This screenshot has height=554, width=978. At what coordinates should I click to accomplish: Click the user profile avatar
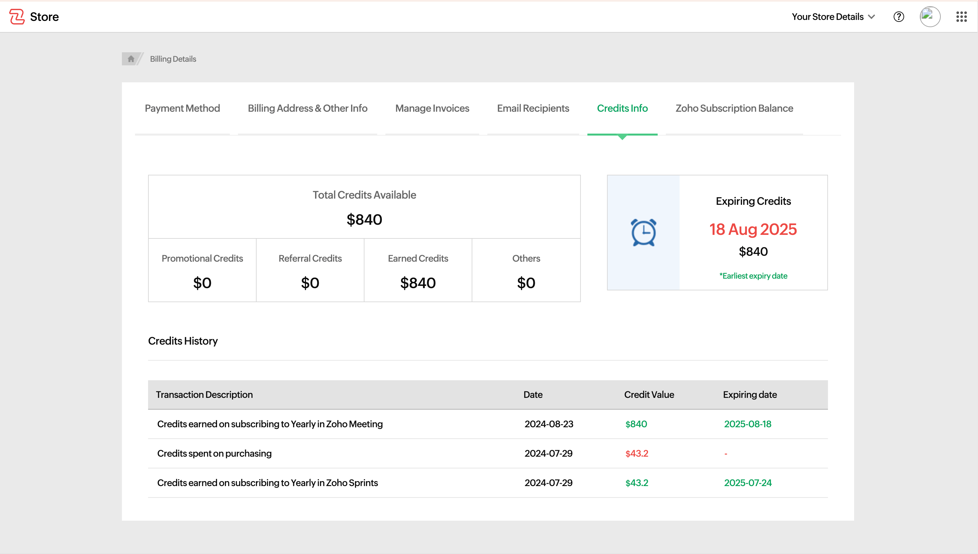coord(930,17)
